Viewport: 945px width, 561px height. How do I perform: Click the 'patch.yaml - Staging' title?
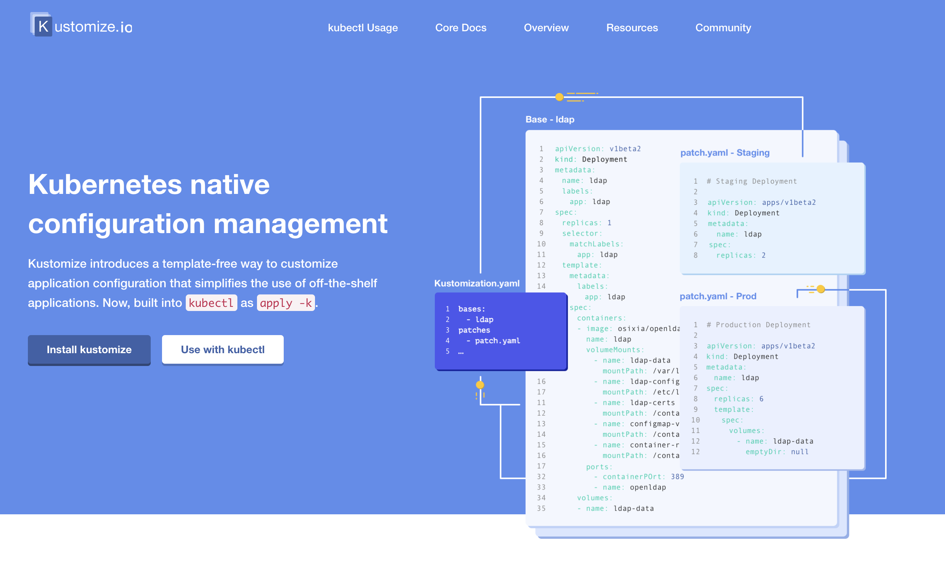[725, 153]
